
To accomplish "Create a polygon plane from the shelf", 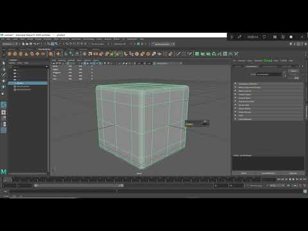I will 37,54.
